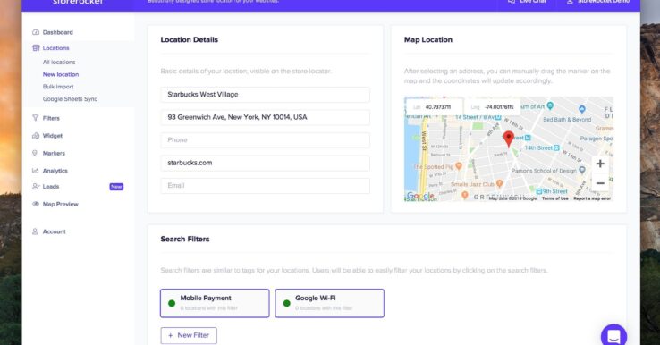Focus the Email input field

[266, 186]
